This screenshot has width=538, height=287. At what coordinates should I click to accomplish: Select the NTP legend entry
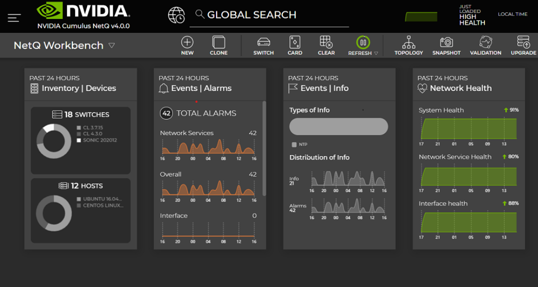pos(299,144)
